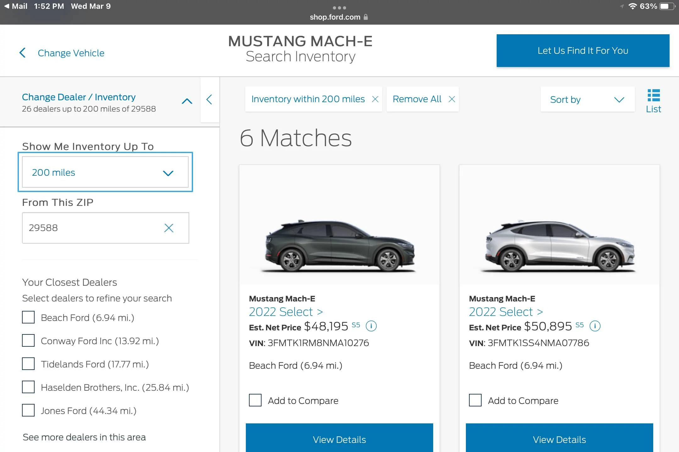Remove the Inventory within 200 miles filter
The height and width of the screenshot is (452, 679).
pos(375,99)
